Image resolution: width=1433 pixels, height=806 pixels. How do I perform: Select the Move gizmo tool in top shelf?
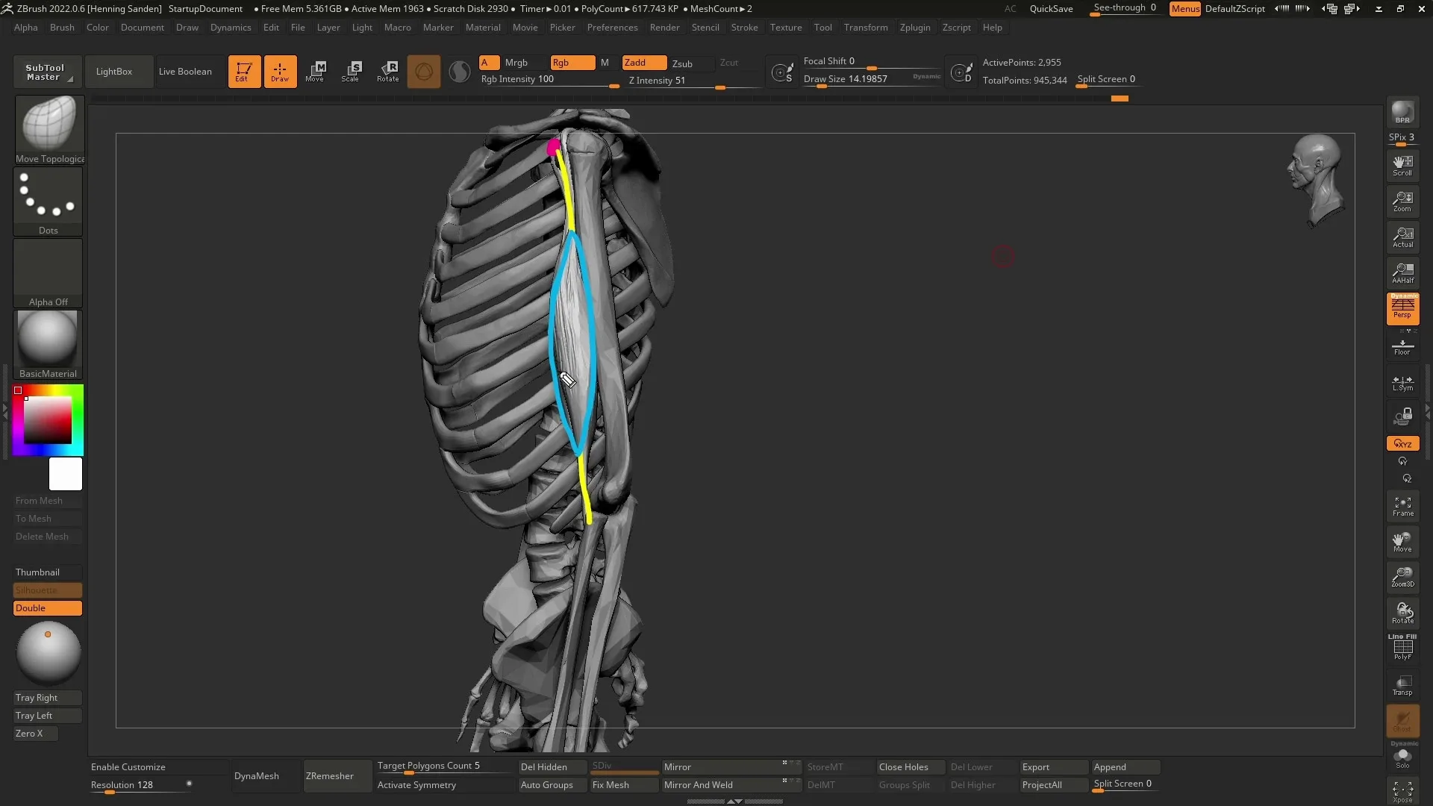pos(315,72)
